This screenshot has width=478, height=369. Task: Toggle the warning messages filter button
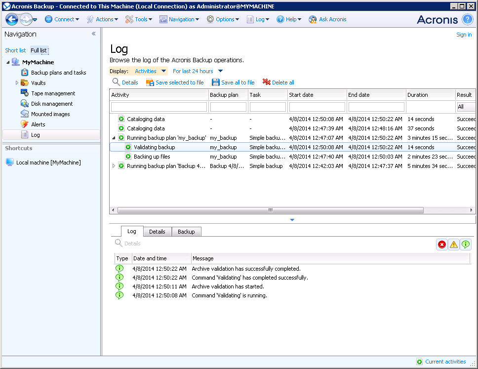coord(454,244)
